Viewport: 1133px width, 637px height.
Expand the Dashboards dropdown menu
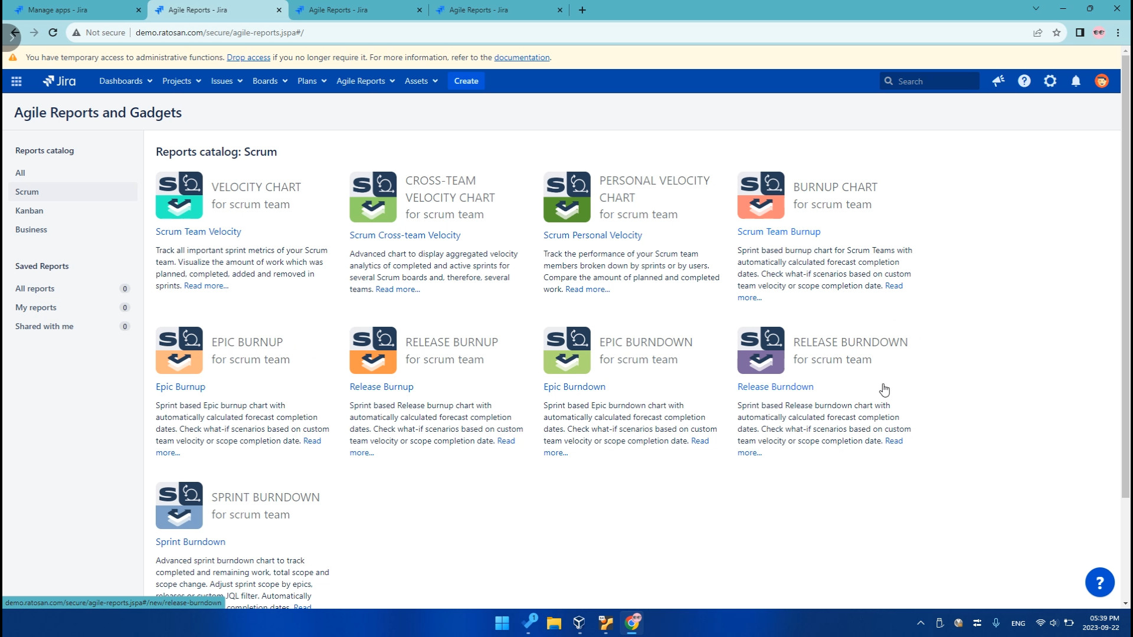click(126, 81)
